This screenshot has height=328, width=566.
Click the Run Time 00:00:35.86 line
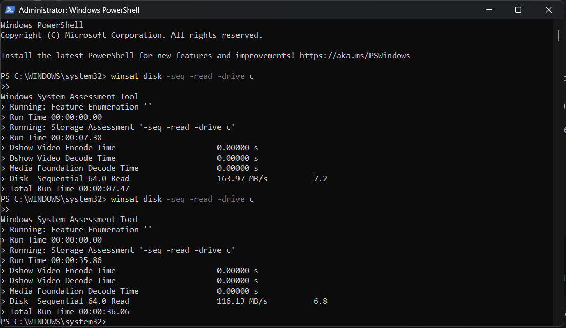coord(55,260)
